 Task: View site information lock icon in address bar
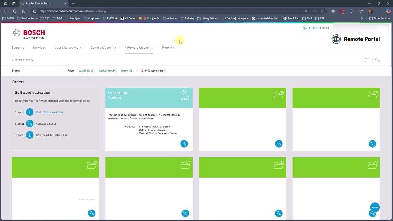coord(35,11)
